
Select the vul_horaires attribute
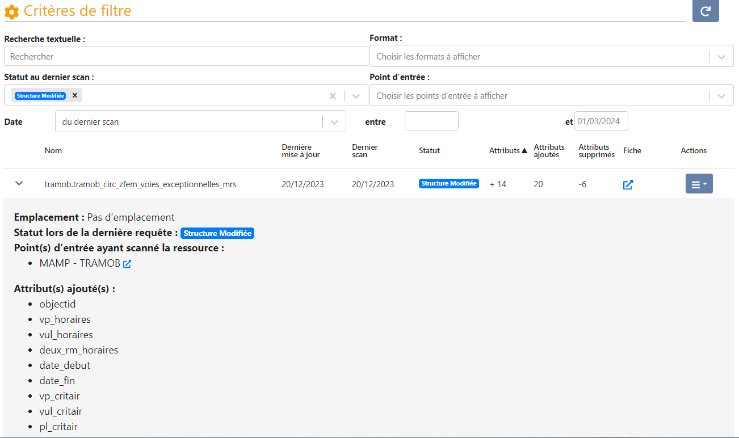pos(66,335)
